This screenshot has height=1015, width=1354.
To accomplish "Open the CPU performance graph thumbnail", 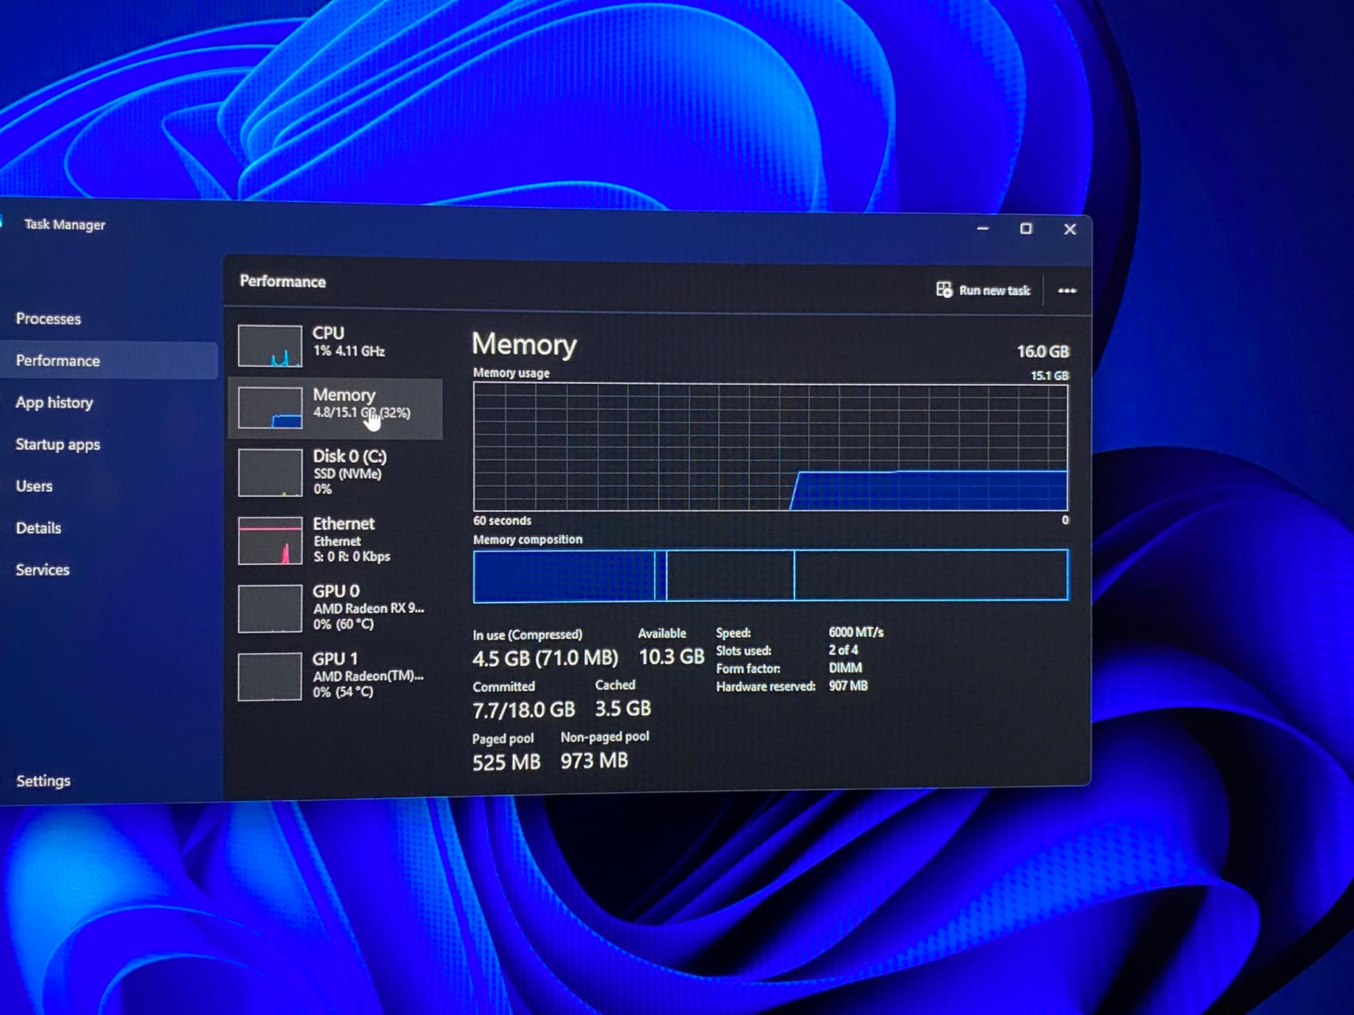I will pos(270,346).
